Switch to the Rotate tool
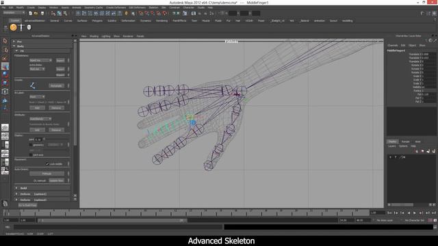Screen dimensions: 438x246 [5, 74]
